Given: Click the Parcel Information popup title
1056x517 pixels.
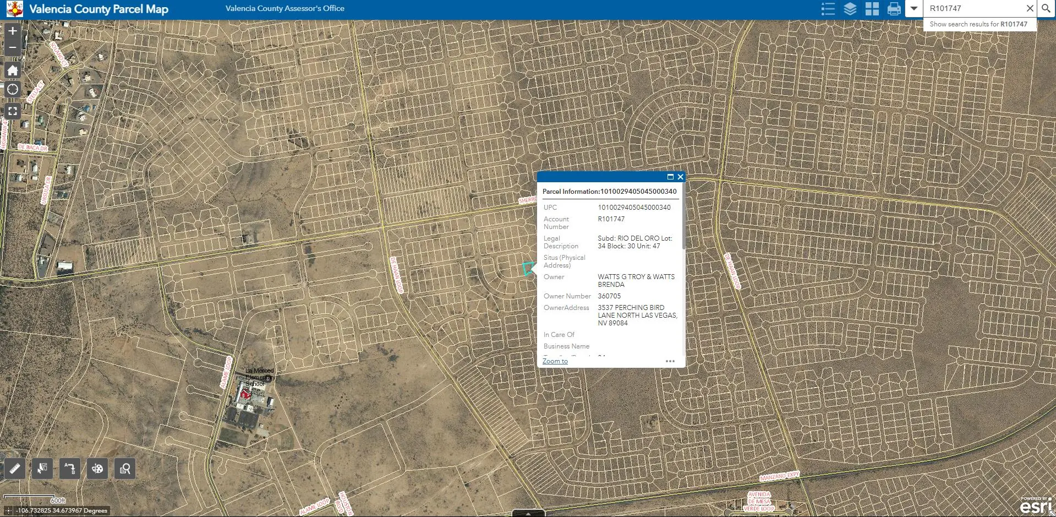Looking at the screenshot, I should click(610, 192).
